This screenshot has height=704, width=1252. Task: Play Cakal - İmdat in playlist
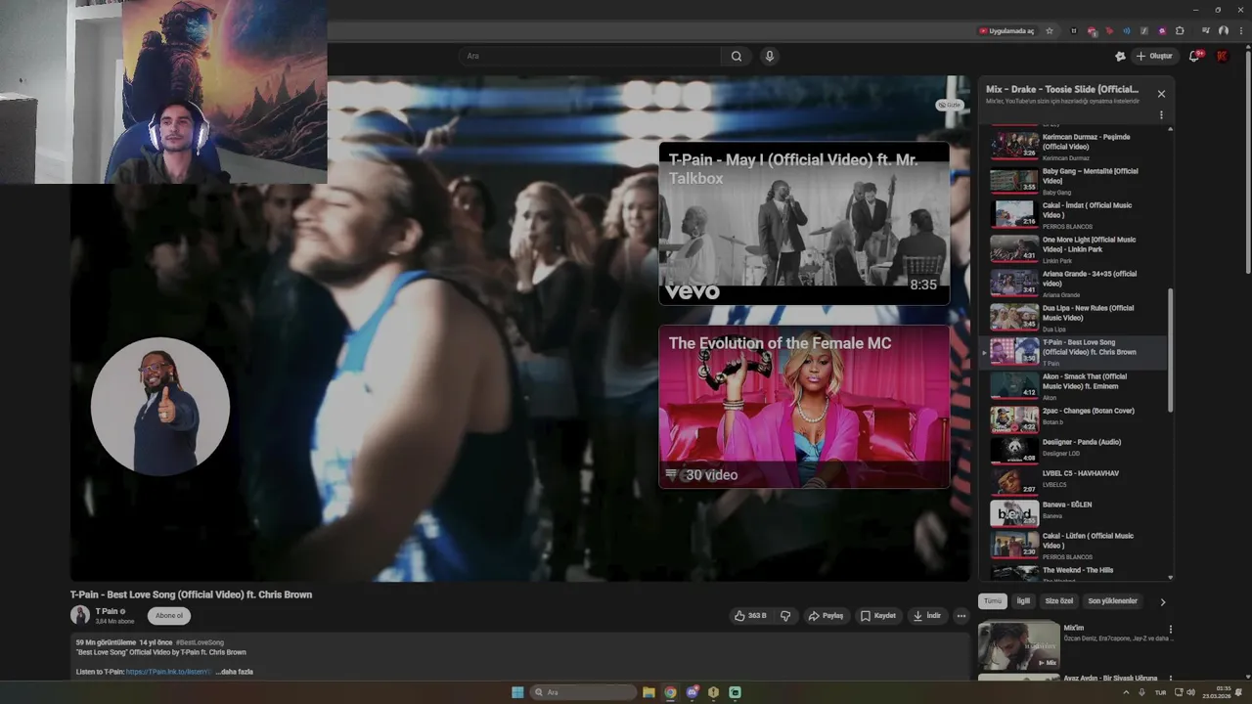point(1073,214)
